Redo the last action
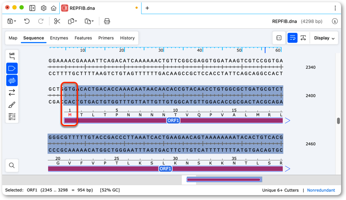 pos(41,21)
